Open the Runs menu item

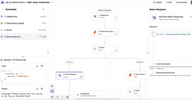click(x=169, y=2)
